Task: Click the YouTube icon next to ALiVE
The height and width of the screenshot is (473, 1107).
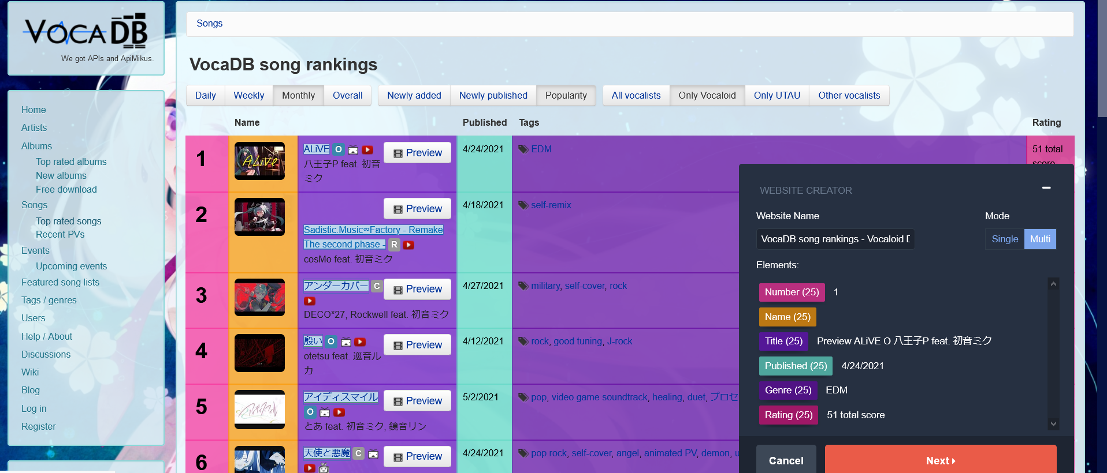Action: 367,150
